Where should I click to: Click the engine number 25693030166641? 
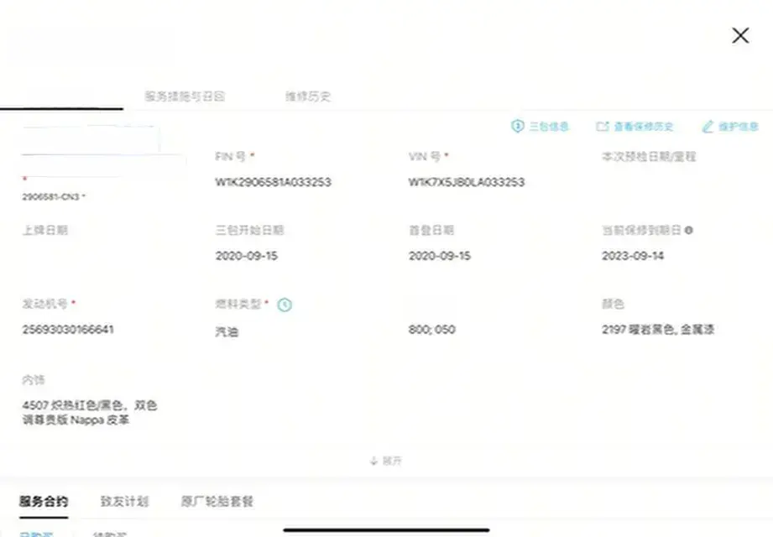click(68, 330)
